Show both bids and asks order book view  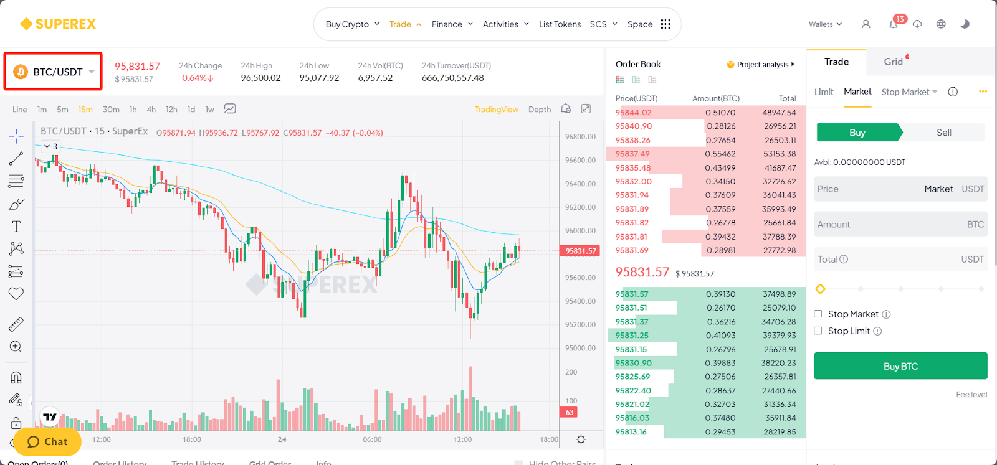coord(619,80)
